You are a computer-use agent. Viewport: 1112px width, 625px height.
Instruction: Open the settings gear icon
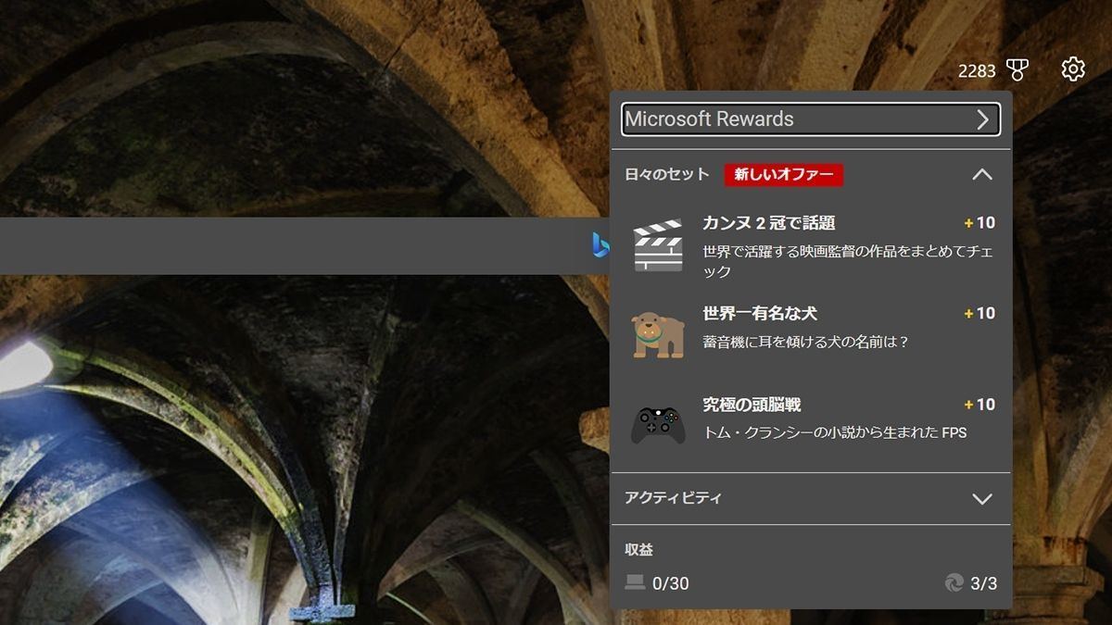point(1073,69)
